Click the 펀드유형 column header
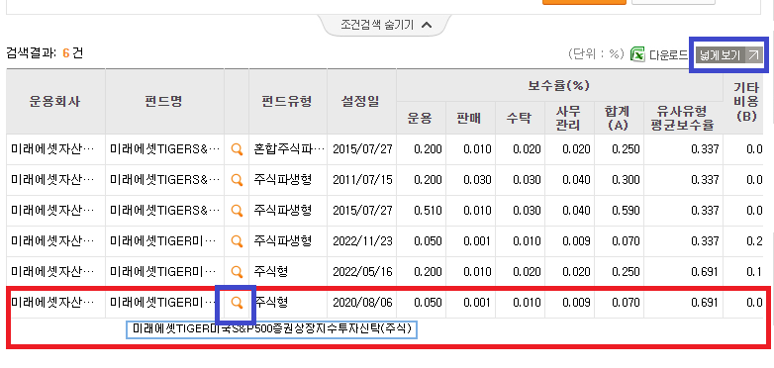The image size is (774, 368). [287, 102]
